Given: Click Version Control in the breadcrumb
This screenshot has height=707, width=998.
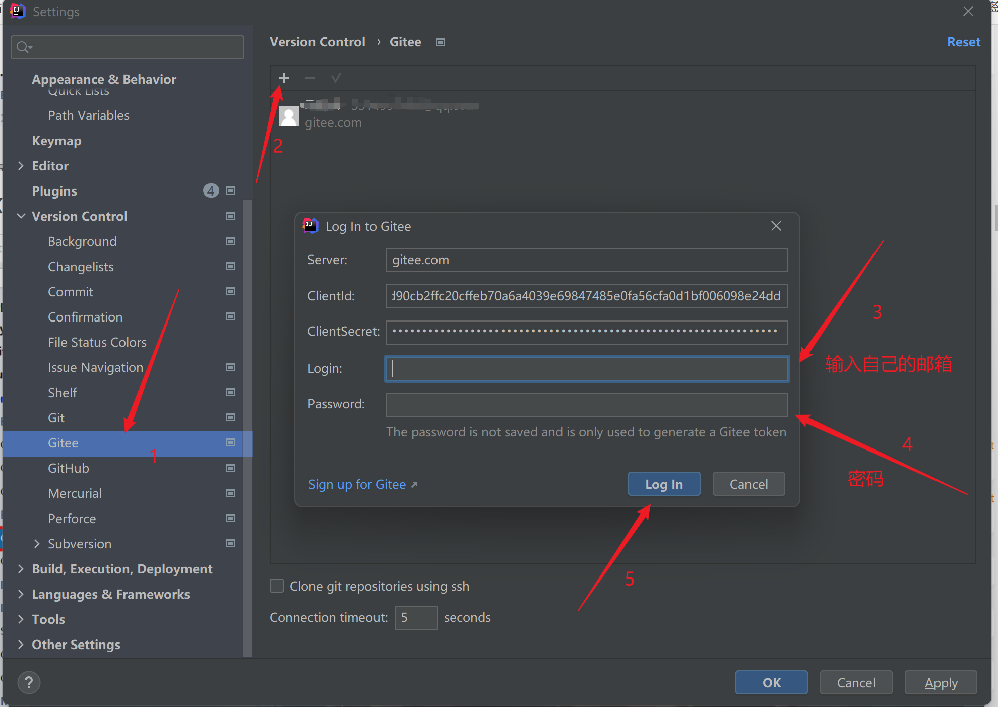Looking at the screenshot, I should point(318,42).
